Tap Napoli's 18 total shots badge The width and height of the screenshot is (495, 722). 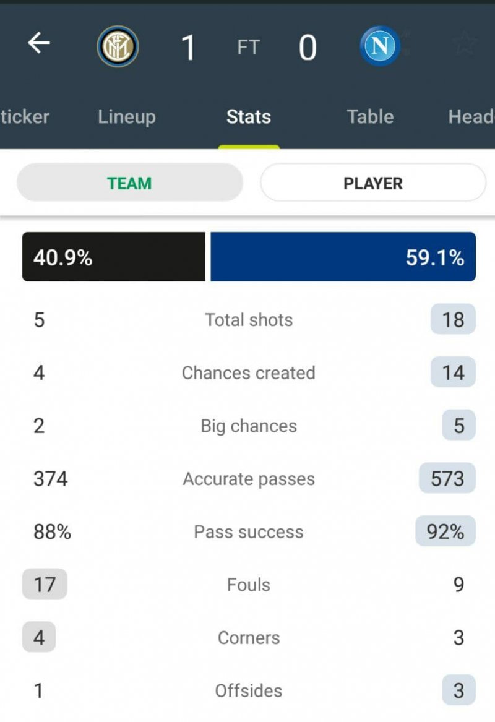pyautogui.click(x=453, y=320)
